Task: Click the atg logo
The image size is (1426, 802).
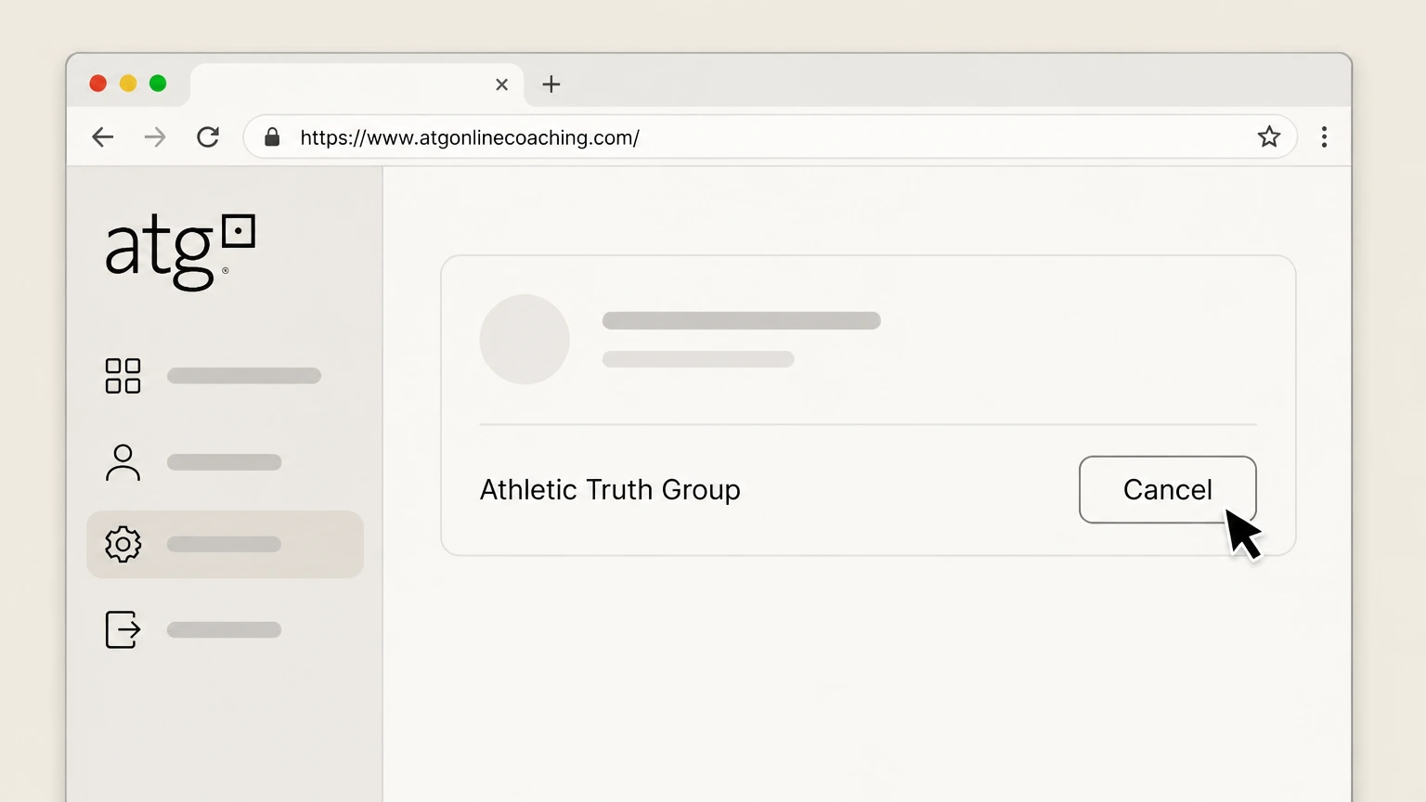Action: 180,252
